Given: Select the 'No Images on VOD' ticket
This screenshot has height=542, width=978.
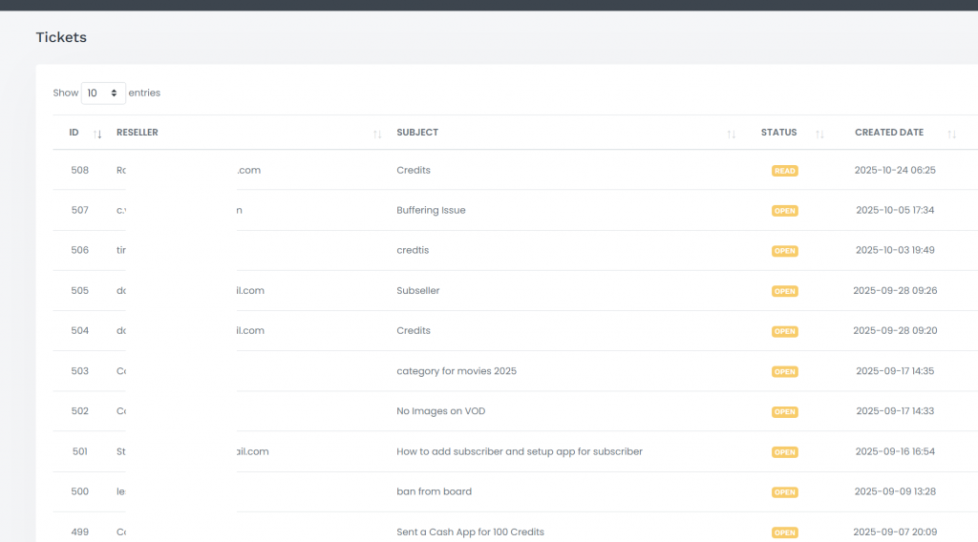Looking at the screenshot, I should (443, 411).
